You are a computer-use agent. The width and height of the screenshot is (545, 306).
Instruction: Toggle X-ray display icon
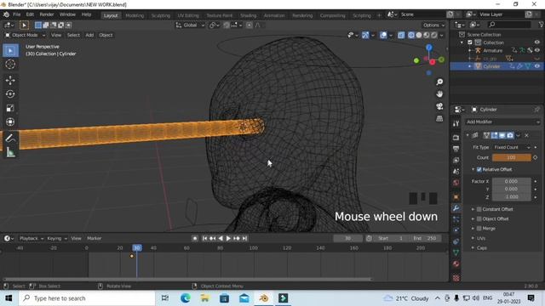coord(401,35)
